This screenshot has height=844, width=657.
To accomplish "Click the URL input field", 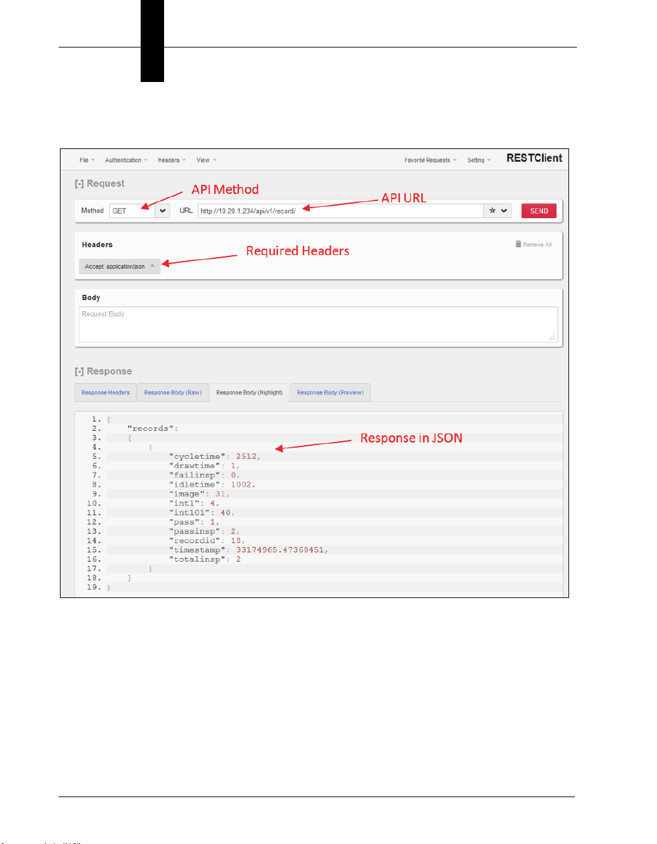I will click(341, 211).
